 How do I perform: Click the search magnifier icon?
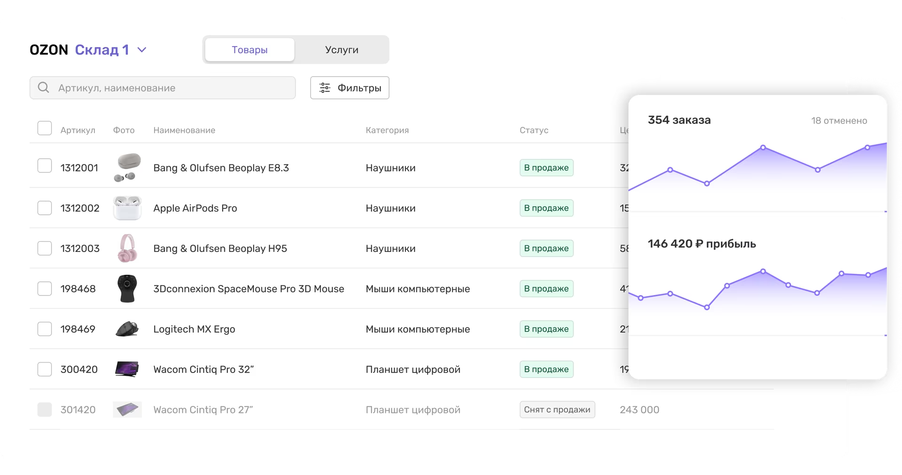pos(43,88)
